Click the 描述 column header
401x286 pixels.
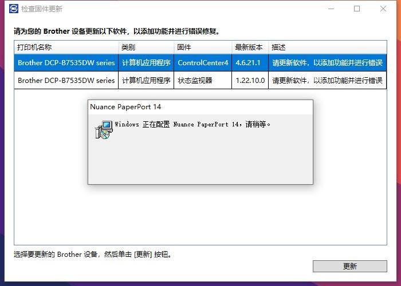tap(327, 47)
